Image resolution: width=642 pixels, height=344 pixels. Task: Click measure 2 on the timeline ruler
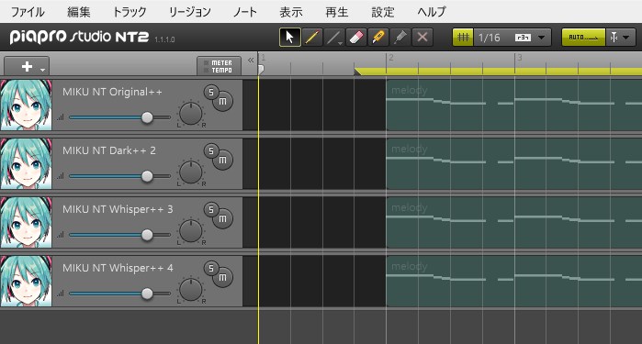[x=391, y=58]
